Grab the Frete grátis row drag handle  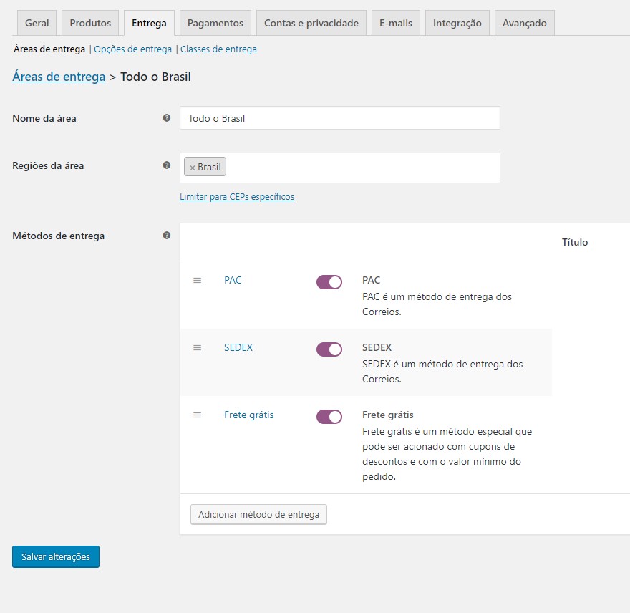[198, 415]
